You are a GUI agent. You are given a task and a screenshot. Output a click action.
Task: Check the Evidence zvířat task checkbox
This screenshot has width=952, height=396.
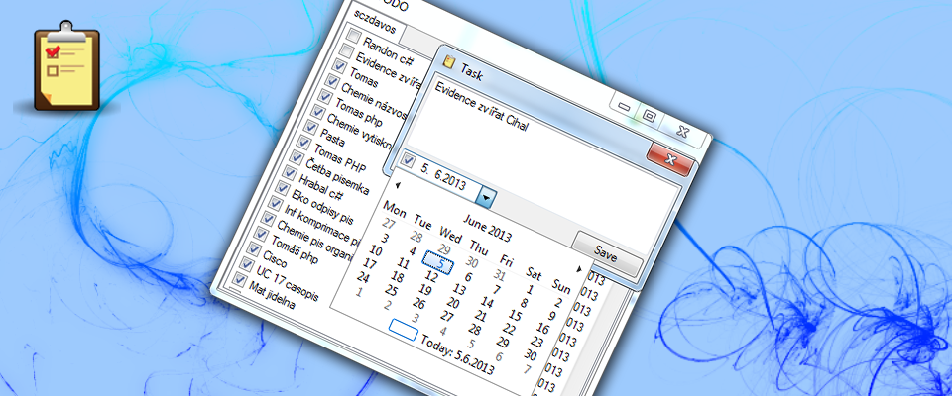pos(346,50)
